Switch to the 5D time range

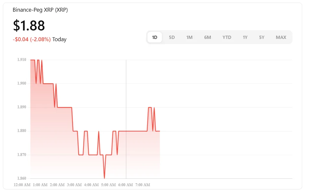click(171, 37)
